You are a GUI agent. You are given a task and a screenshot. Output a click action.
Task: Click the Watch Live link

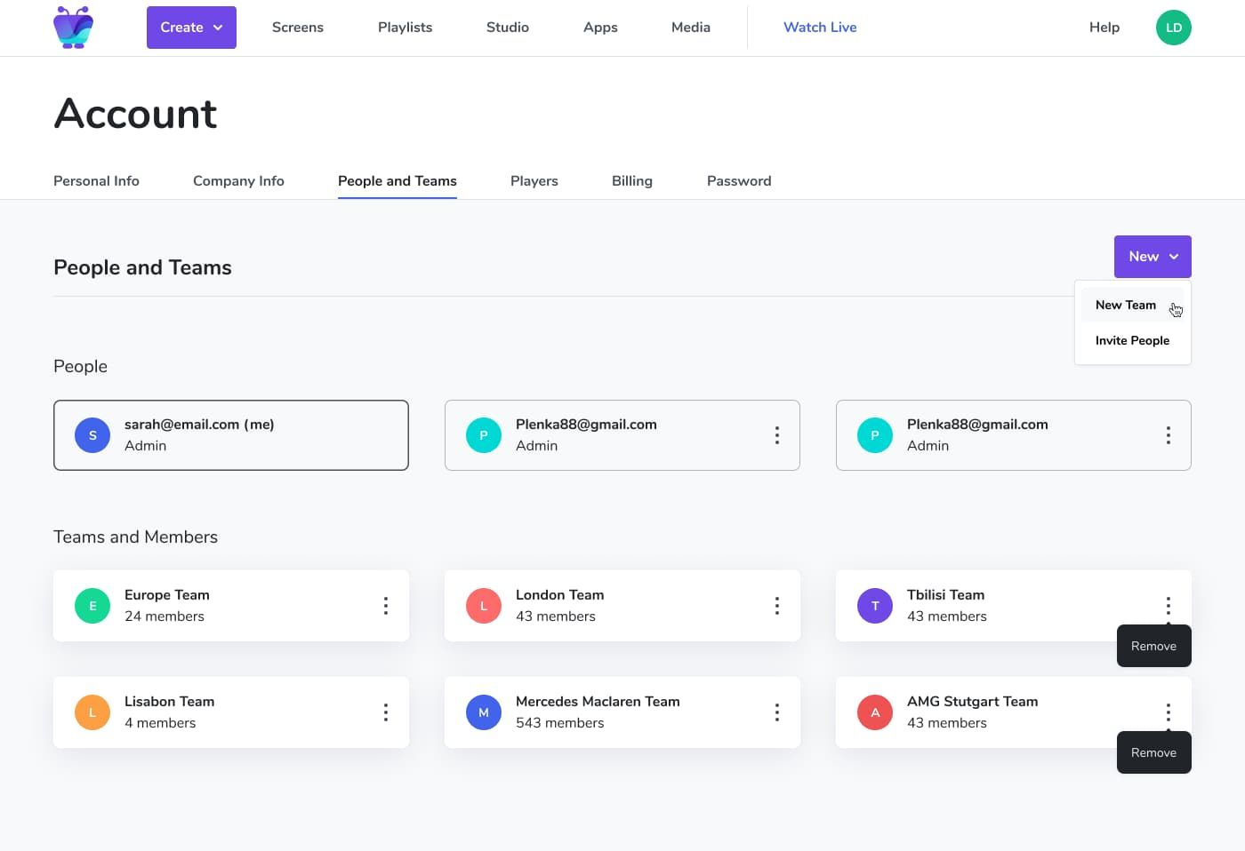pyautogui.click(x=820, y=28)
